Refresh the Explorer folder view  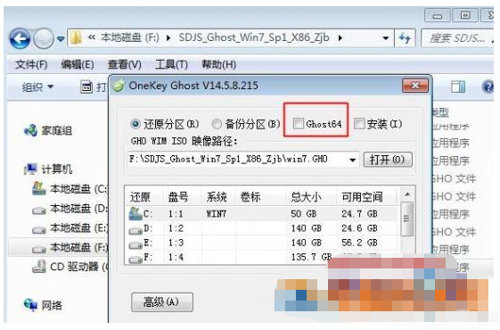405,38
